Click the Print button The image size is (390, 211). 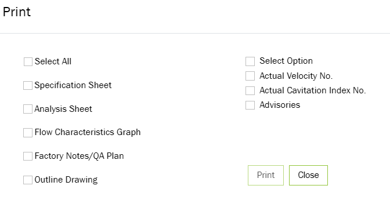[x=266, y=175]
